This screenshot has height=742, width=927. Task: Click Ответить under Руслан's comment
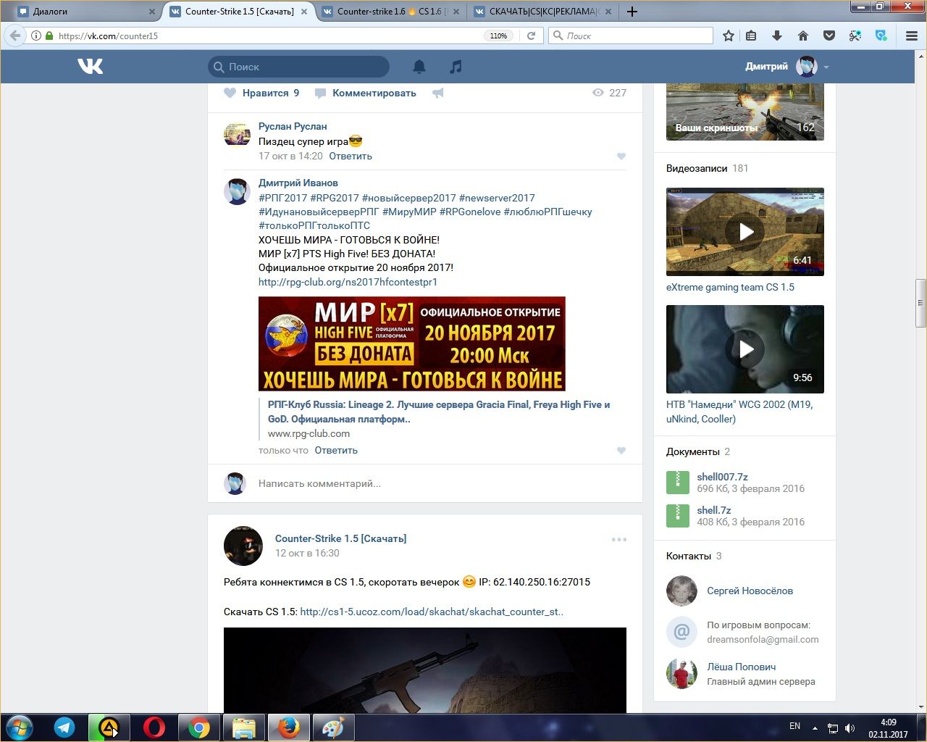tap(351, 156)
